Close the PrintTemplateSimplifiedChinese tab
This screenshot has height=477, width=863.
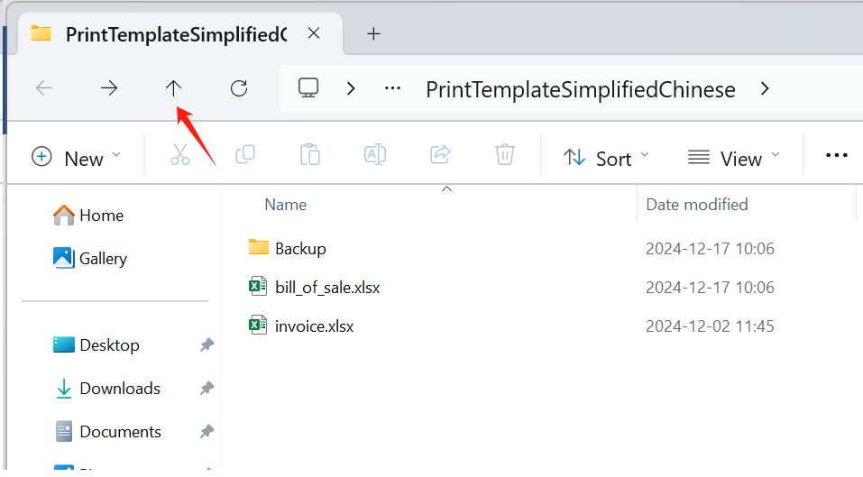click(314, 34)
